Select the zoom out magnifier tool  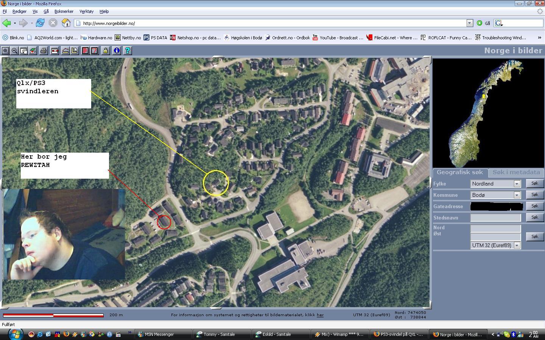pyautogui.click(x=14, y=51)
